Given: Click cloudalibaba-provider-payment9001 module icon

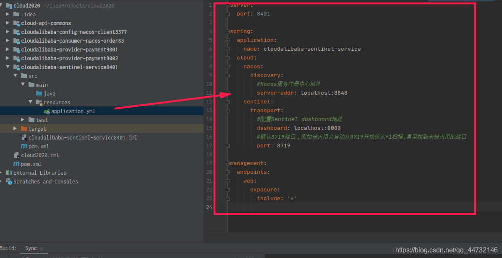Looking at the screenshot, I should 16,49.
